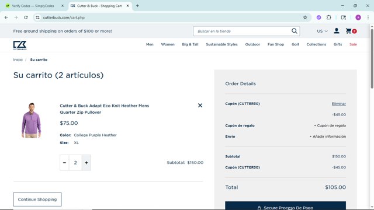Open the Extensions puzzle icon
374x210 pixels.
pyautogui.click(x=328, y=17)
